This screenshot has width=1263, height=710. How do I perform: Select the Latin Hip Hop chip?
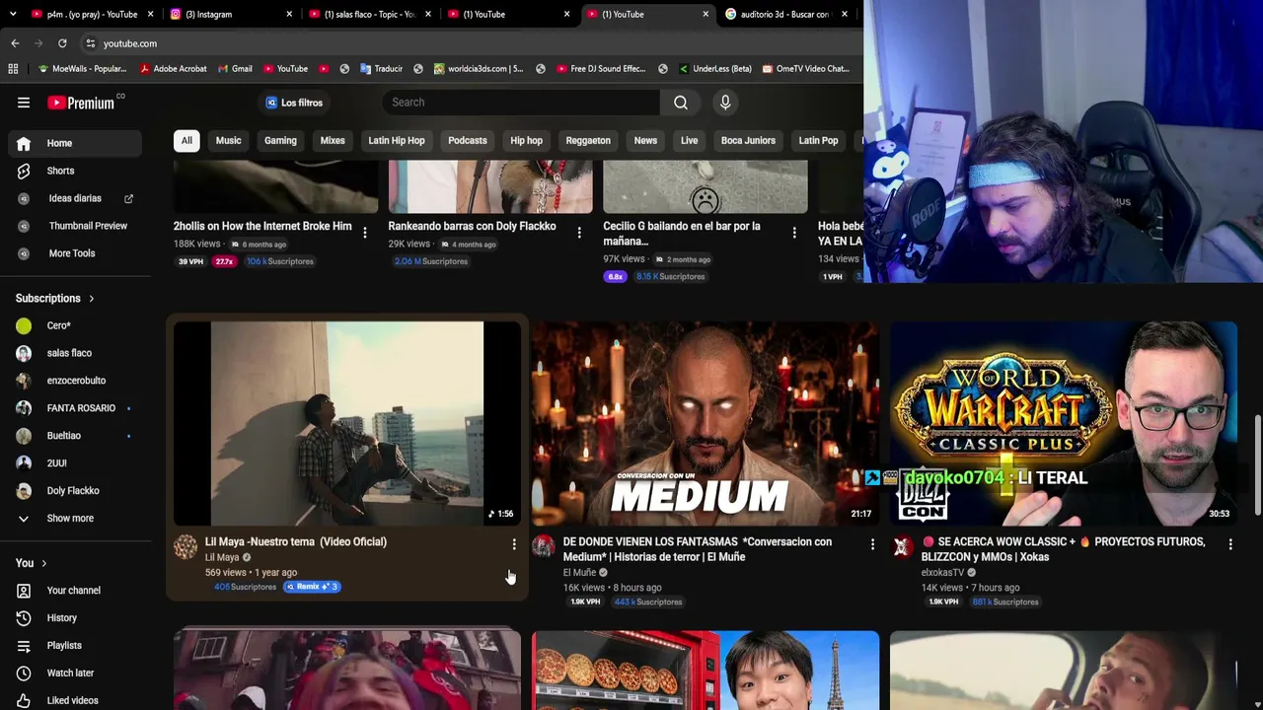click(x=397, y=141)
